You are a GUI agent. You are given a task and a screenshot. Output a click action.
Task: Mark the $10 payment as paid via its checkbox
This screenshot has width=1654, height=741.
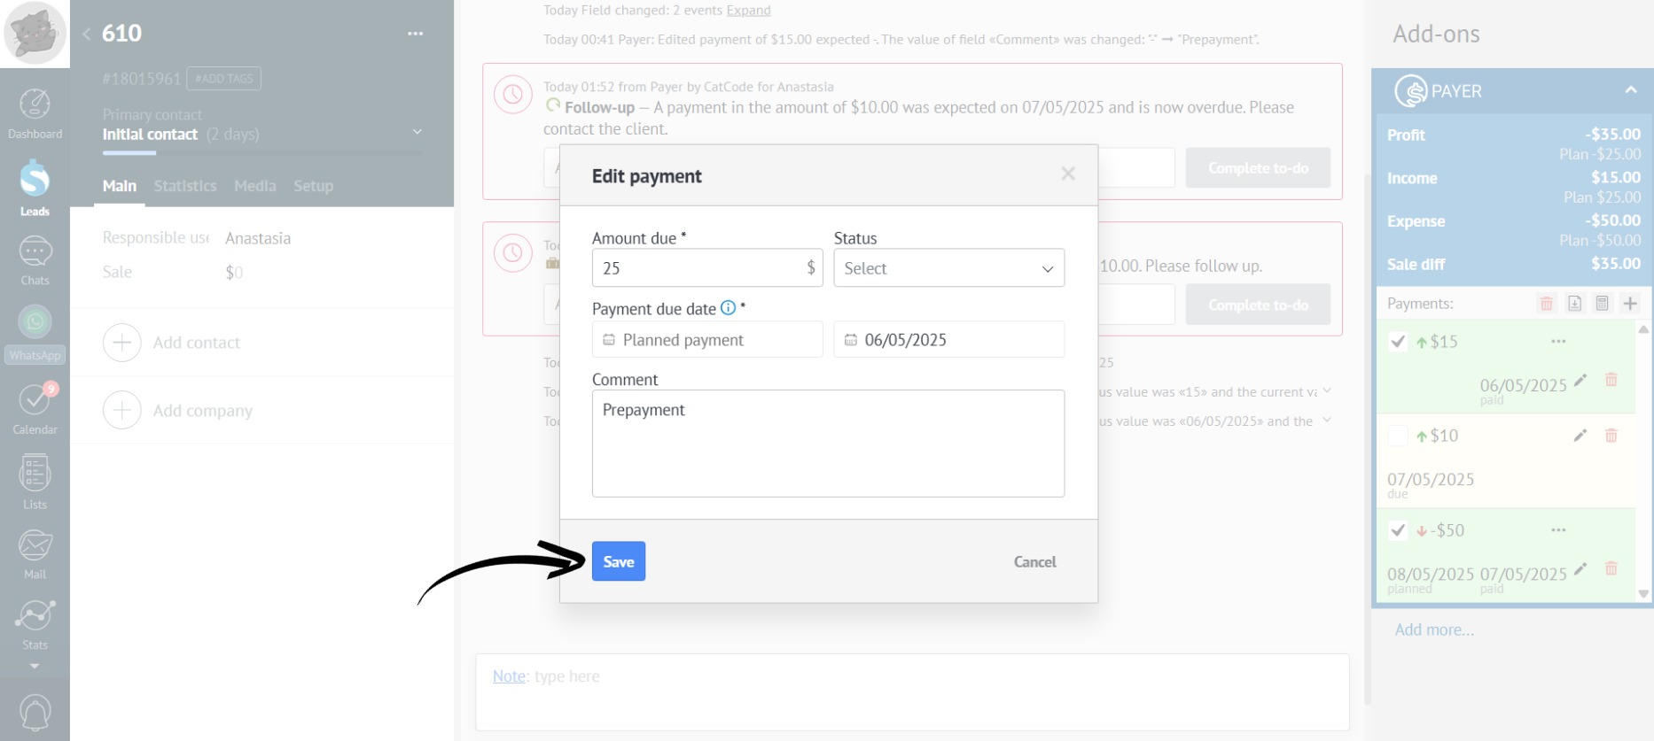pos(1398,436)
